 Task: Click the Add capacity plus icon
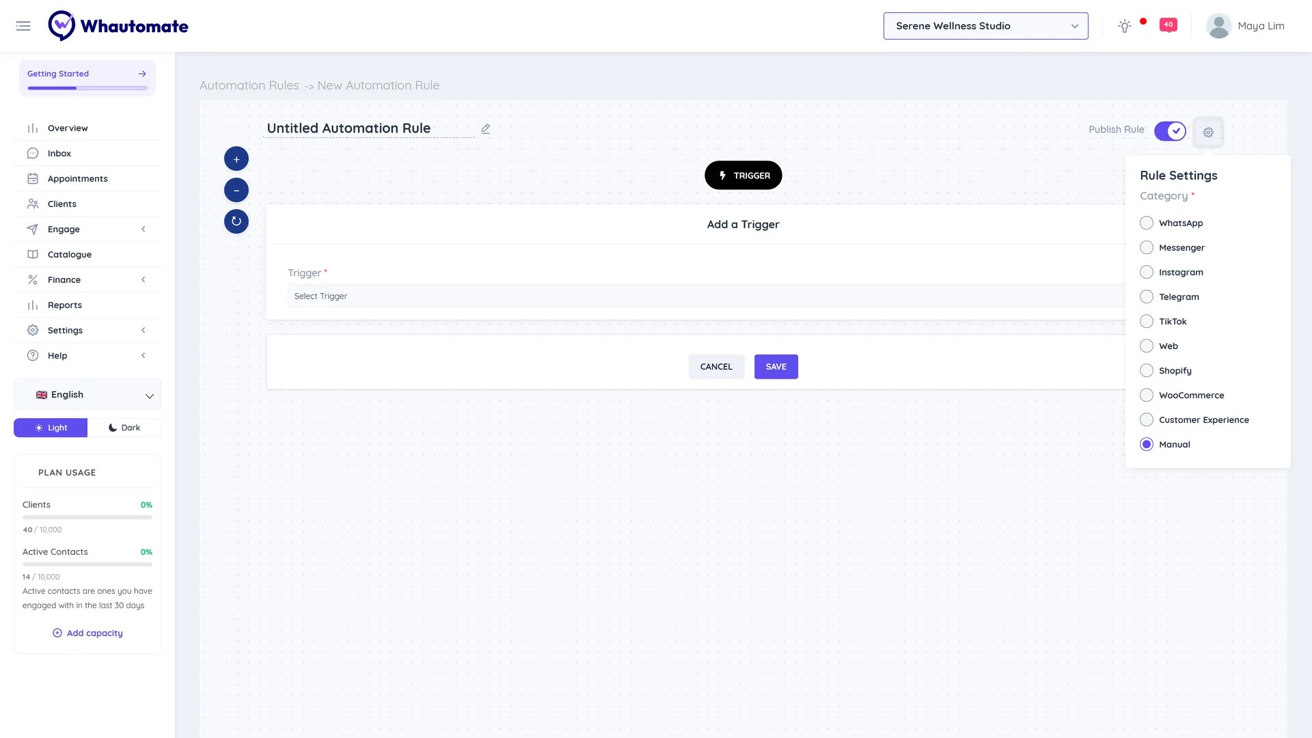(57, 633)
